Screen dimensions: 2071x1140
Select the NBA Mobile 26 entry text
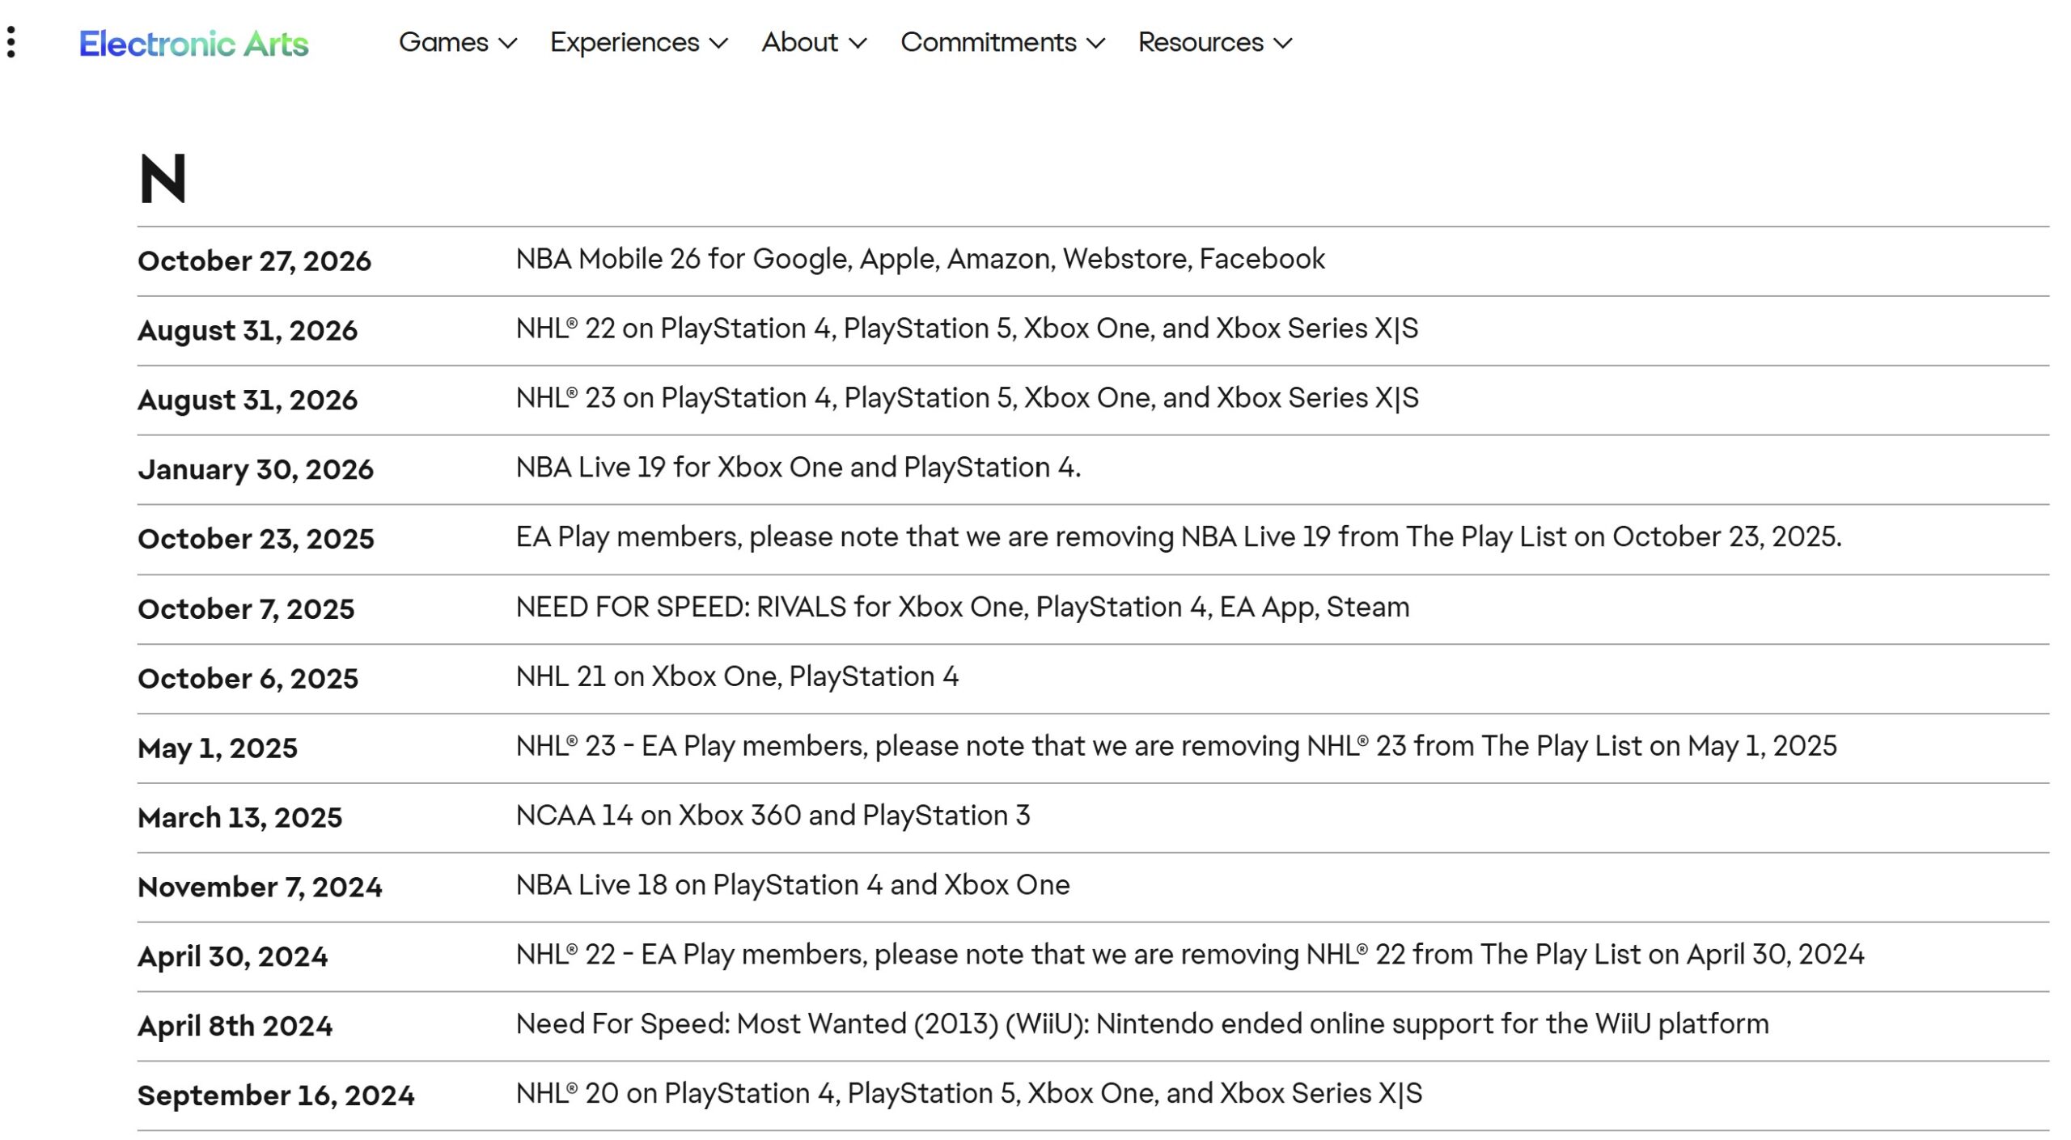click(920, 259)
